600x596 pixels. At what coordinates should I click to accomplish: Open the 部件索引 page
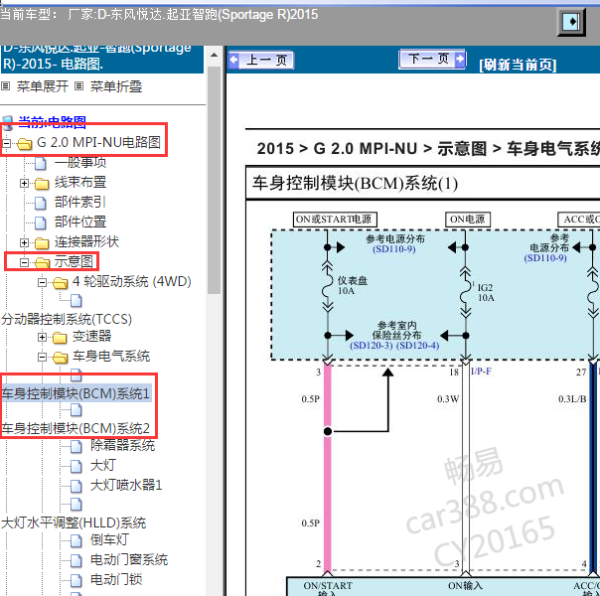[80, 202]
